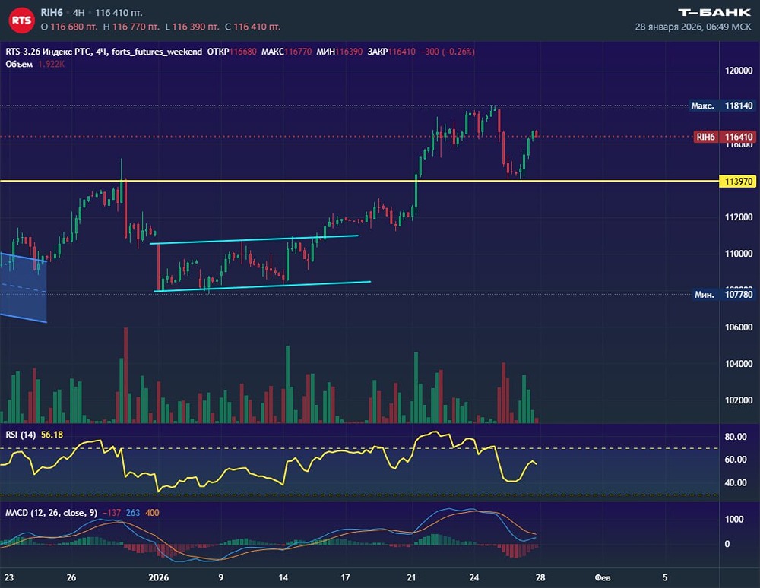Click the header low price L 116 390 пт.
This screenshot has width=760, height=588.
coord(192,27)
